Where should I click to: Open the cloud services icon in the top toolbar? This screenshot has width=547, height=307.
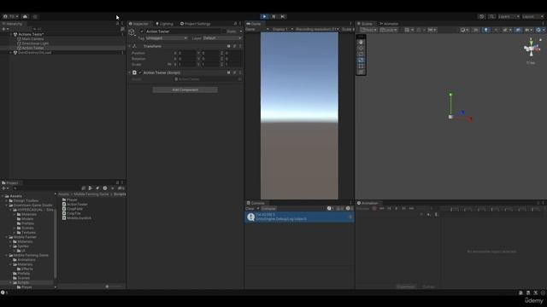point(25,16)
